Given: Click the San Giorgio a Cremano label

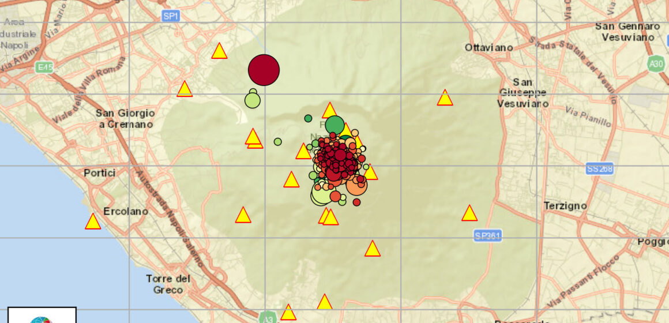Looking at the screenshot, I should click(125, 119).
